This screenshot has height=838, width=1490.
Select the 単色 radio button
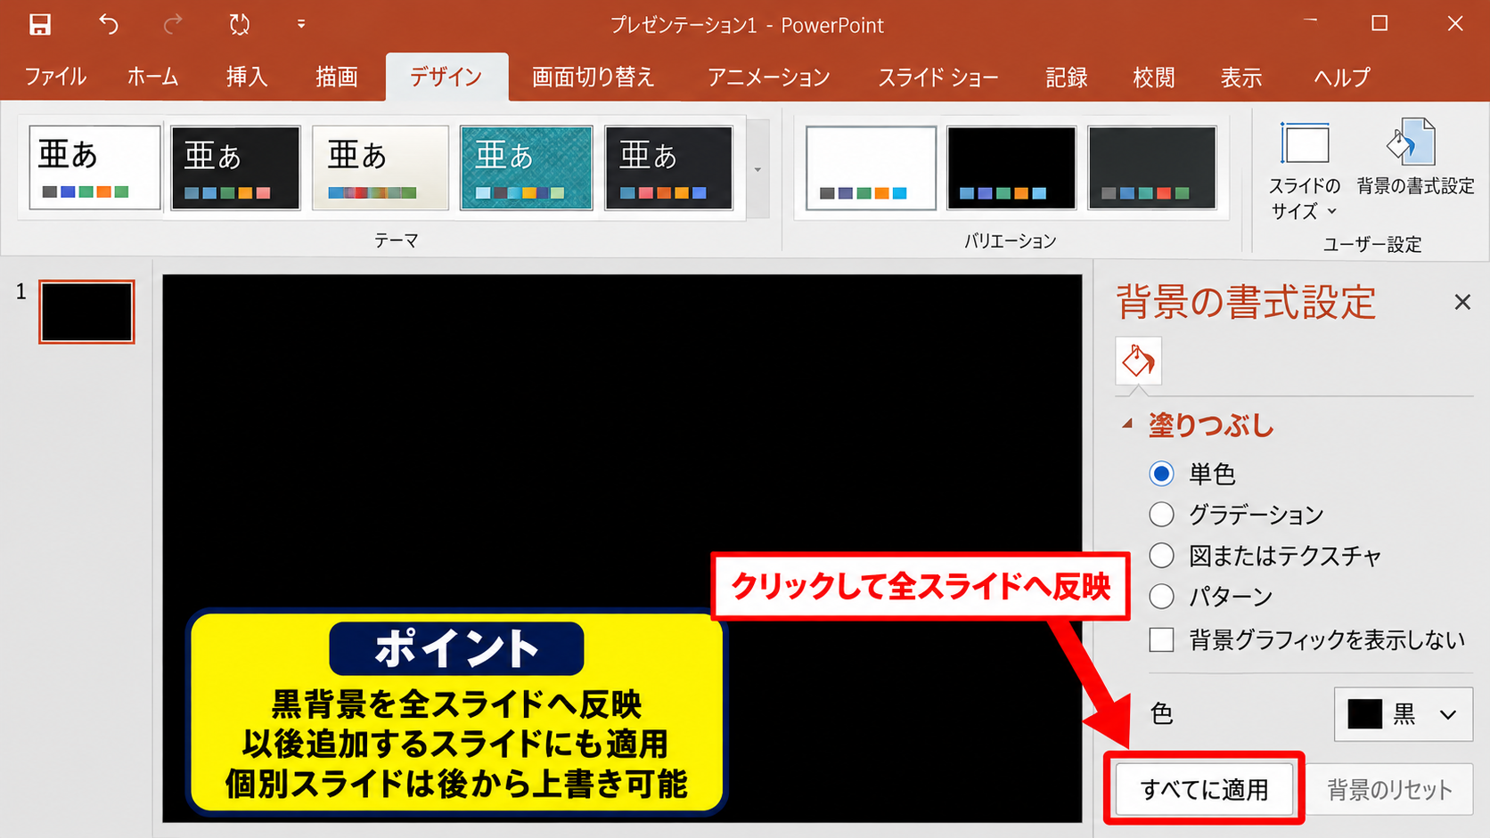(x=1161, y=474)
